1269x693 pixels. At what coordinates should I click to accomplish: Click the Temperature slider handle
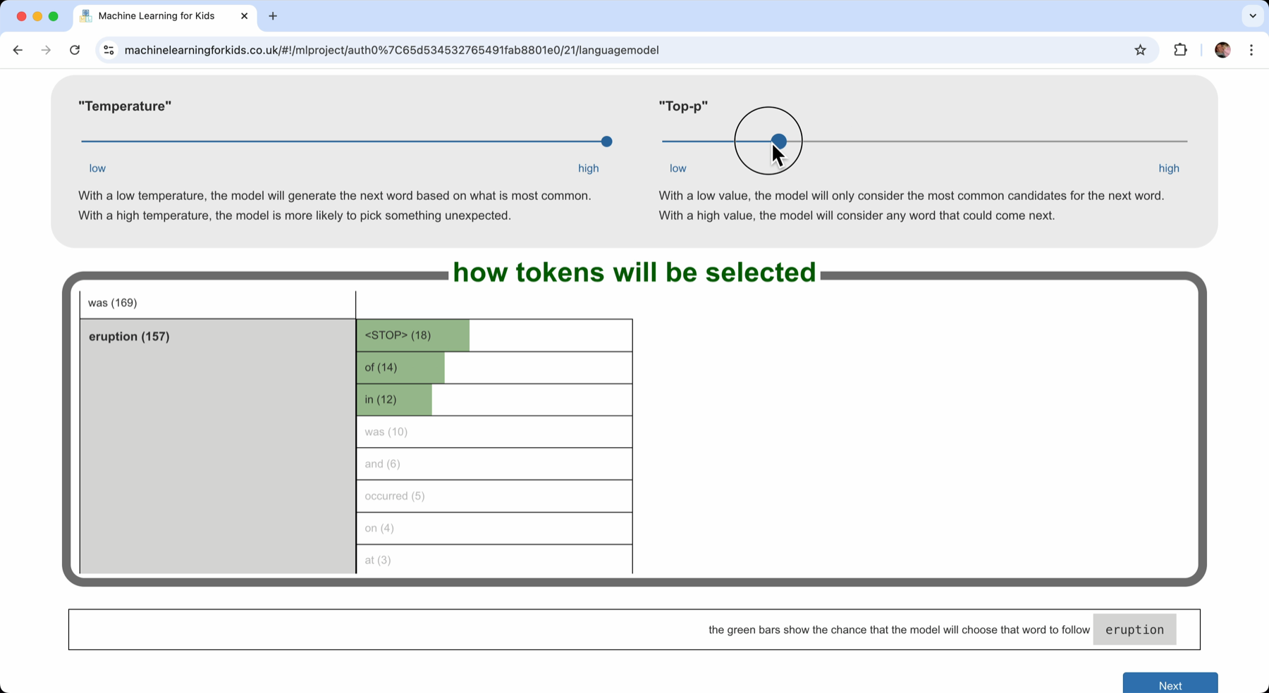tap(606, 142)
